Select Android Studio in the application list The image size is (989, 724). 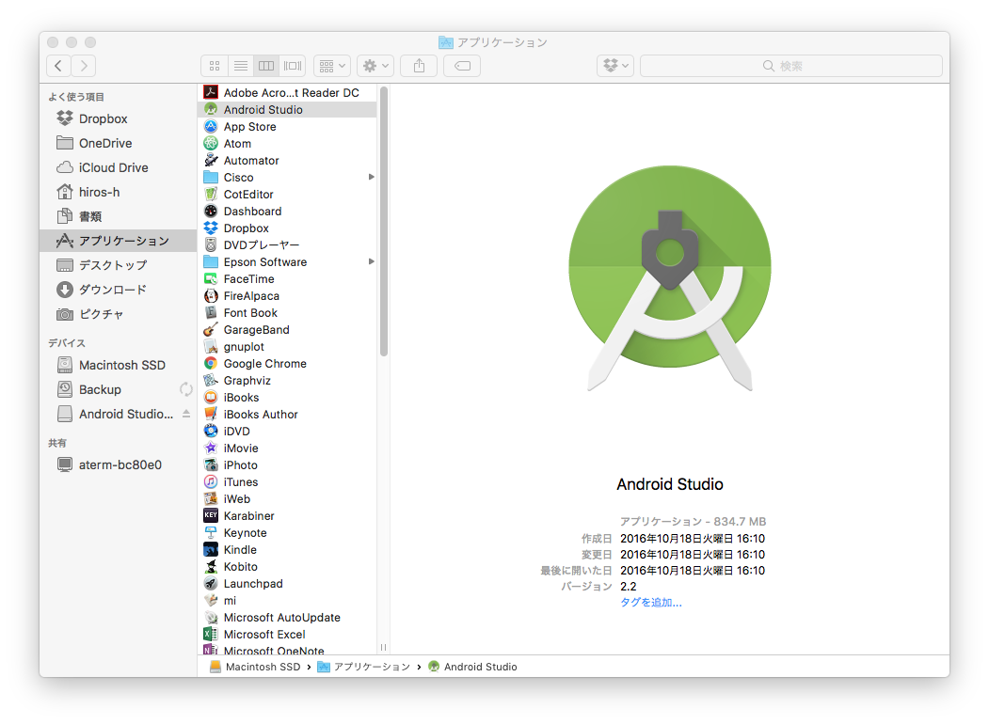pos(288,110)
